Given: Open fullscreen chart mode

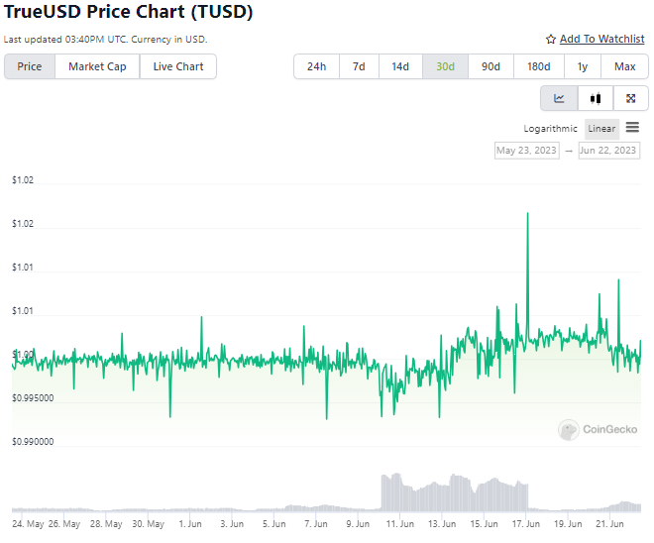Looking at the screenshot, I should pyautogui.click(x=630, y=98).
